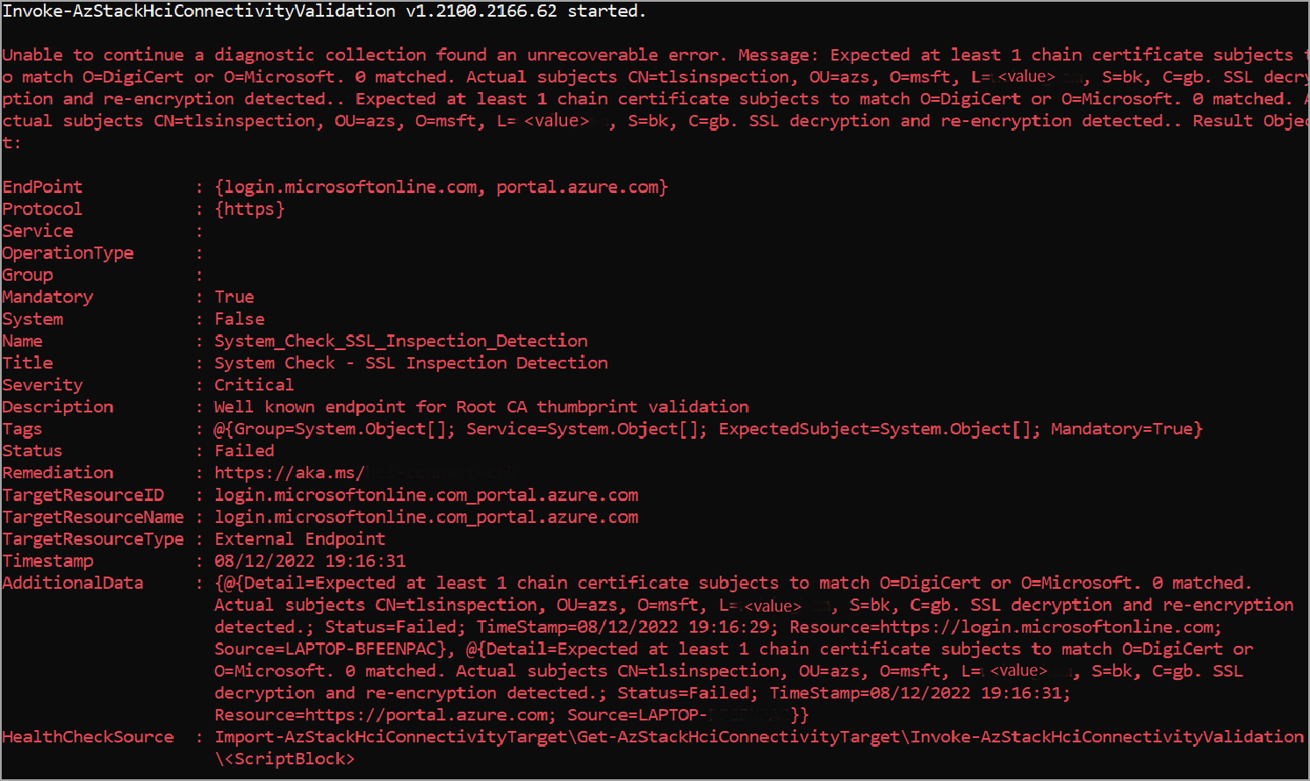
Task: Click the Resource=https://portal.azure.com text
Action: (x=385, y=715)
